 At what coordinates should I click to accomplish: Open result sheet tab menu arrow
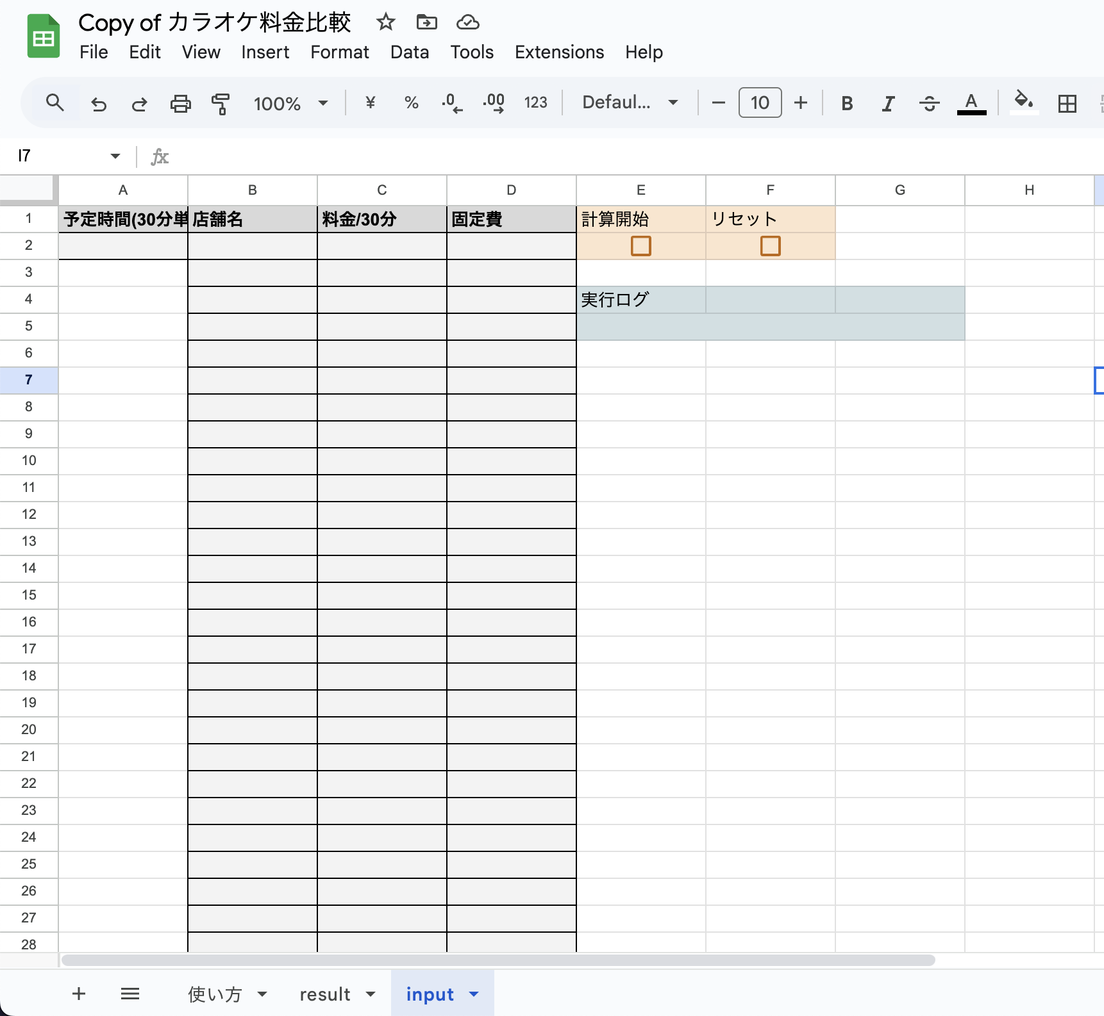click(x=371, y=994)
